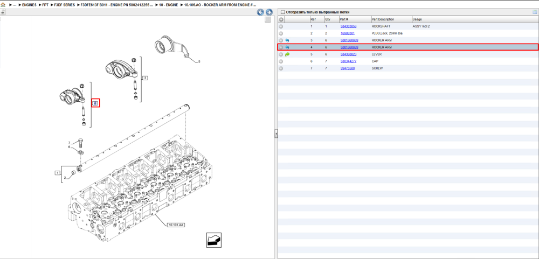This screenshot has width=539, height=259.
Task: Click callout 2 in diagram
Action: 64,178
